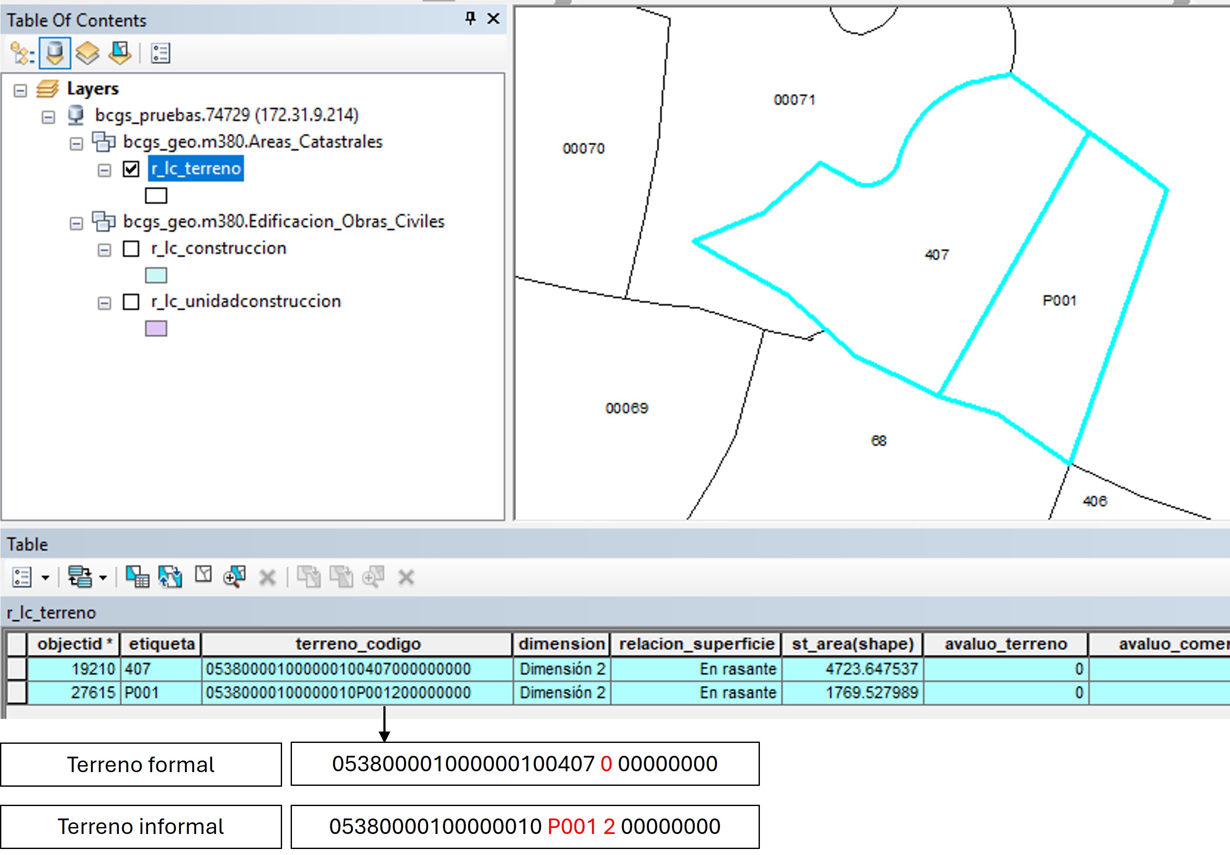
Task: Select the r_lc_unidadconstruccion layer name
Action: click(246, 301)
